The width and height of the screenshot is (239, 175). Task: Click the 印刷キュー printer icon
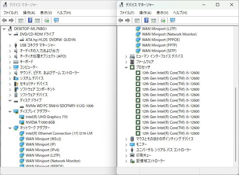(x=132, y=155)
